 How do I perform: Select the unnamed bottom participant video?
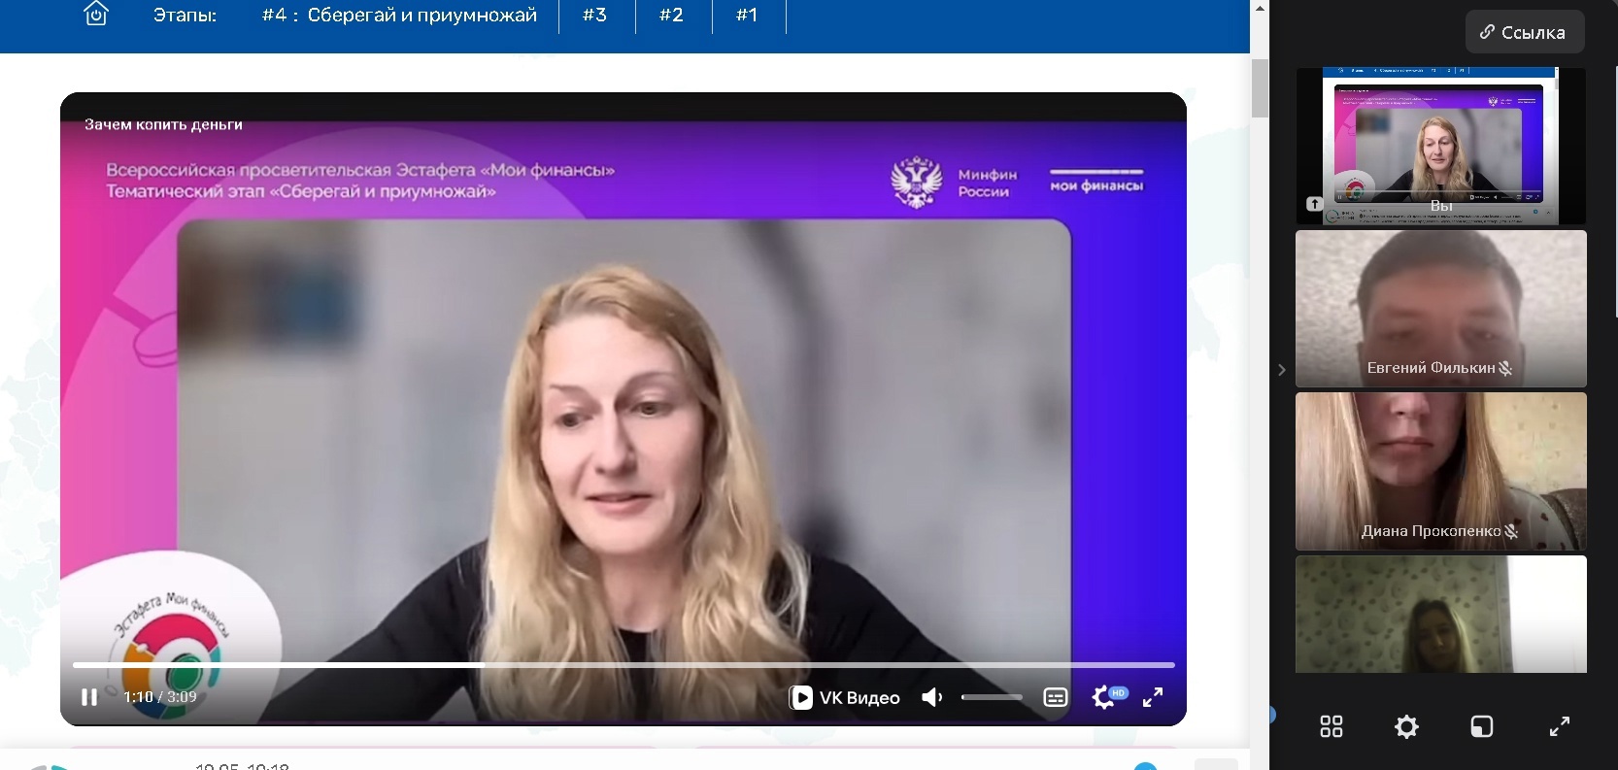pyautogui.click(x=1441, y=614)
